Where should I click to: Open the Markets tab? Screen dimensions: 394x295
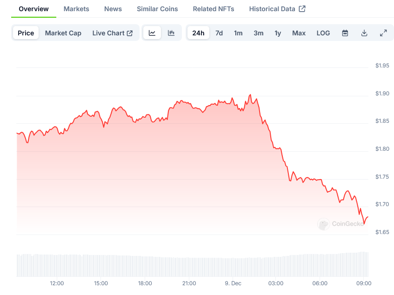[76, 9]
